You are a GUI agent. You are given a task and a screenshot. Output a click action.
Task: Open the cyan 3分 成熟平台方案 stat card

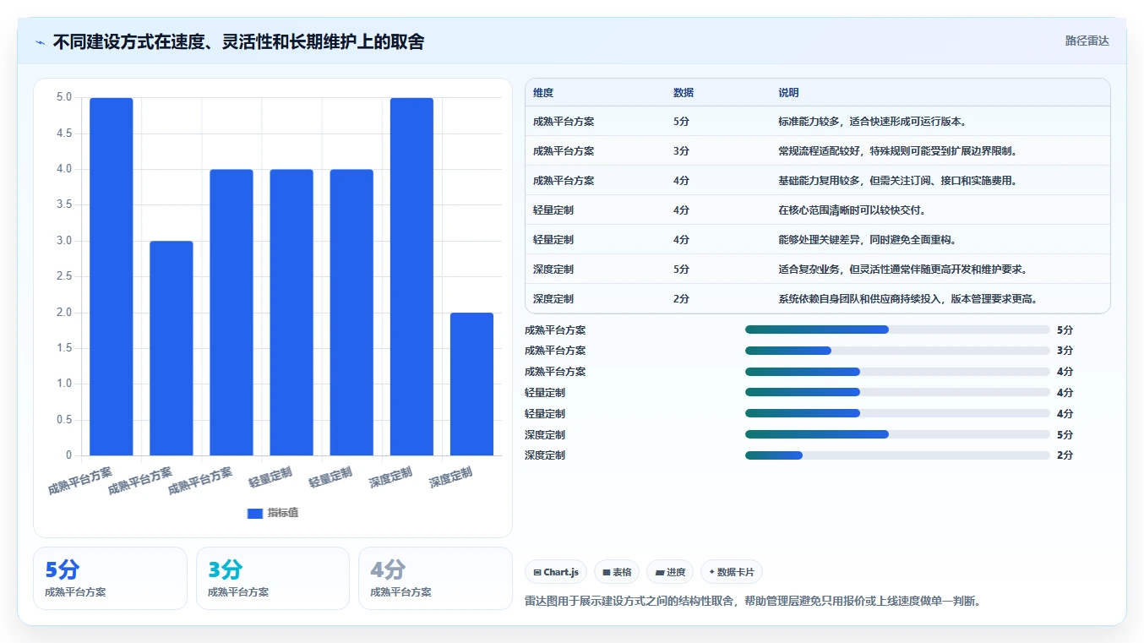pos(272,578)
